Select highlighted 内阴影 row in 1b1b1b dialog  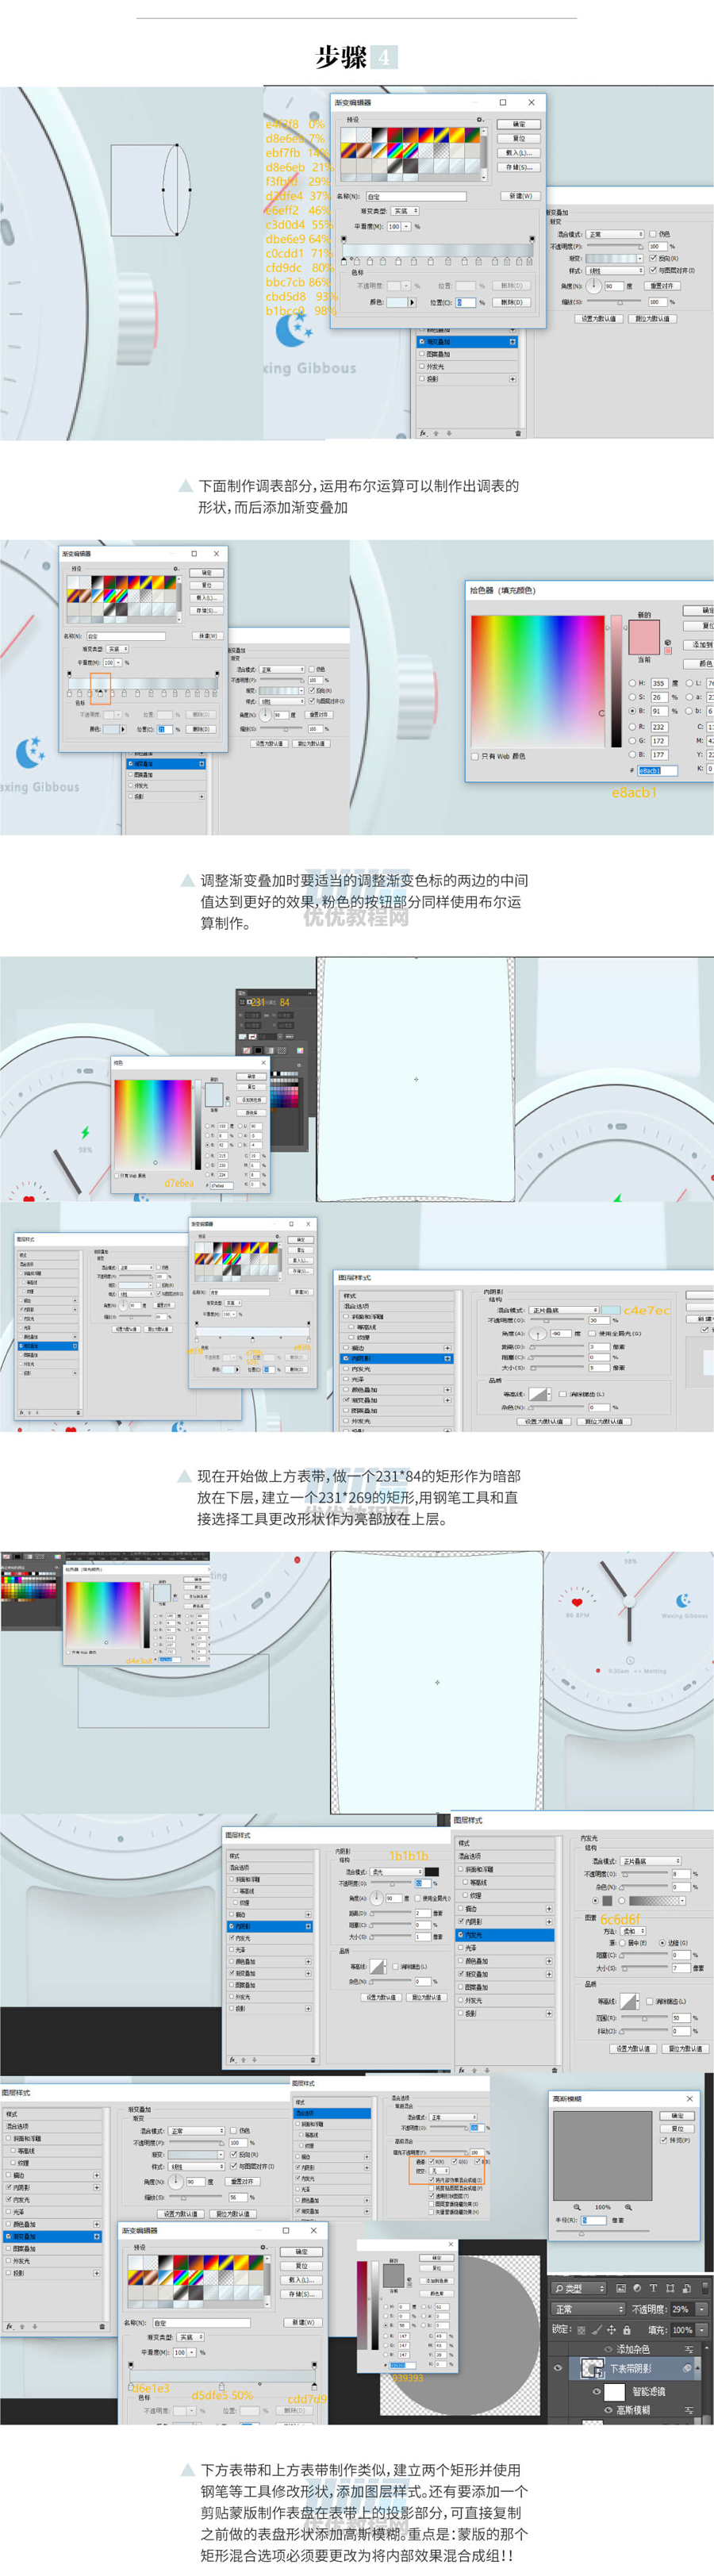(270, 1927)
